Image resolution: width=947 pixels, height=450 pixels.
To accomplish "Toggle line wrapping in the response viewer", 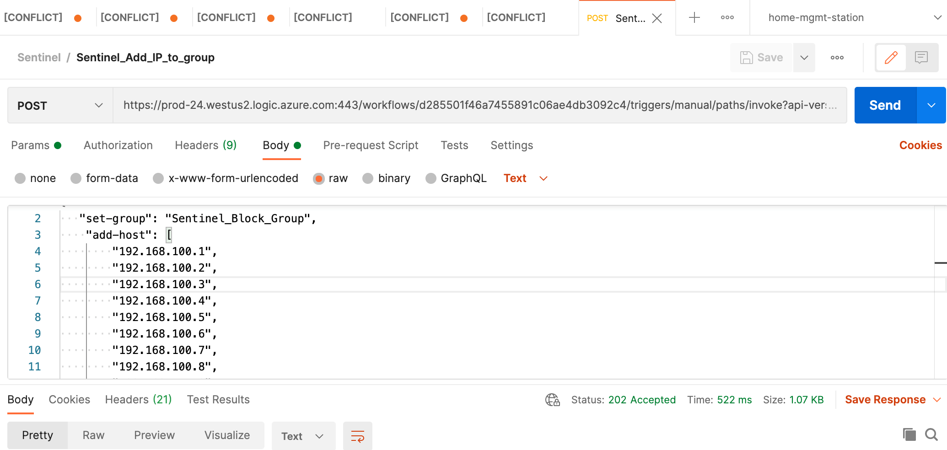I will (x=357, y=435).
